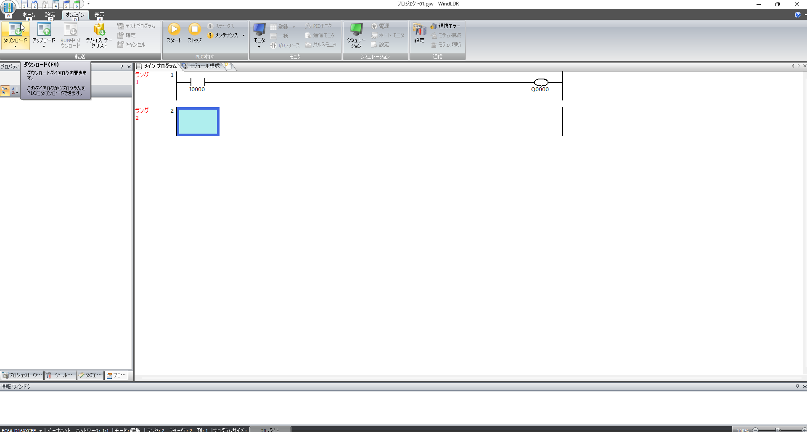Click the 通信エラー (Communication Error) item
The width and height of the screenshot is (807, 432).
click(x=446, y=26)
